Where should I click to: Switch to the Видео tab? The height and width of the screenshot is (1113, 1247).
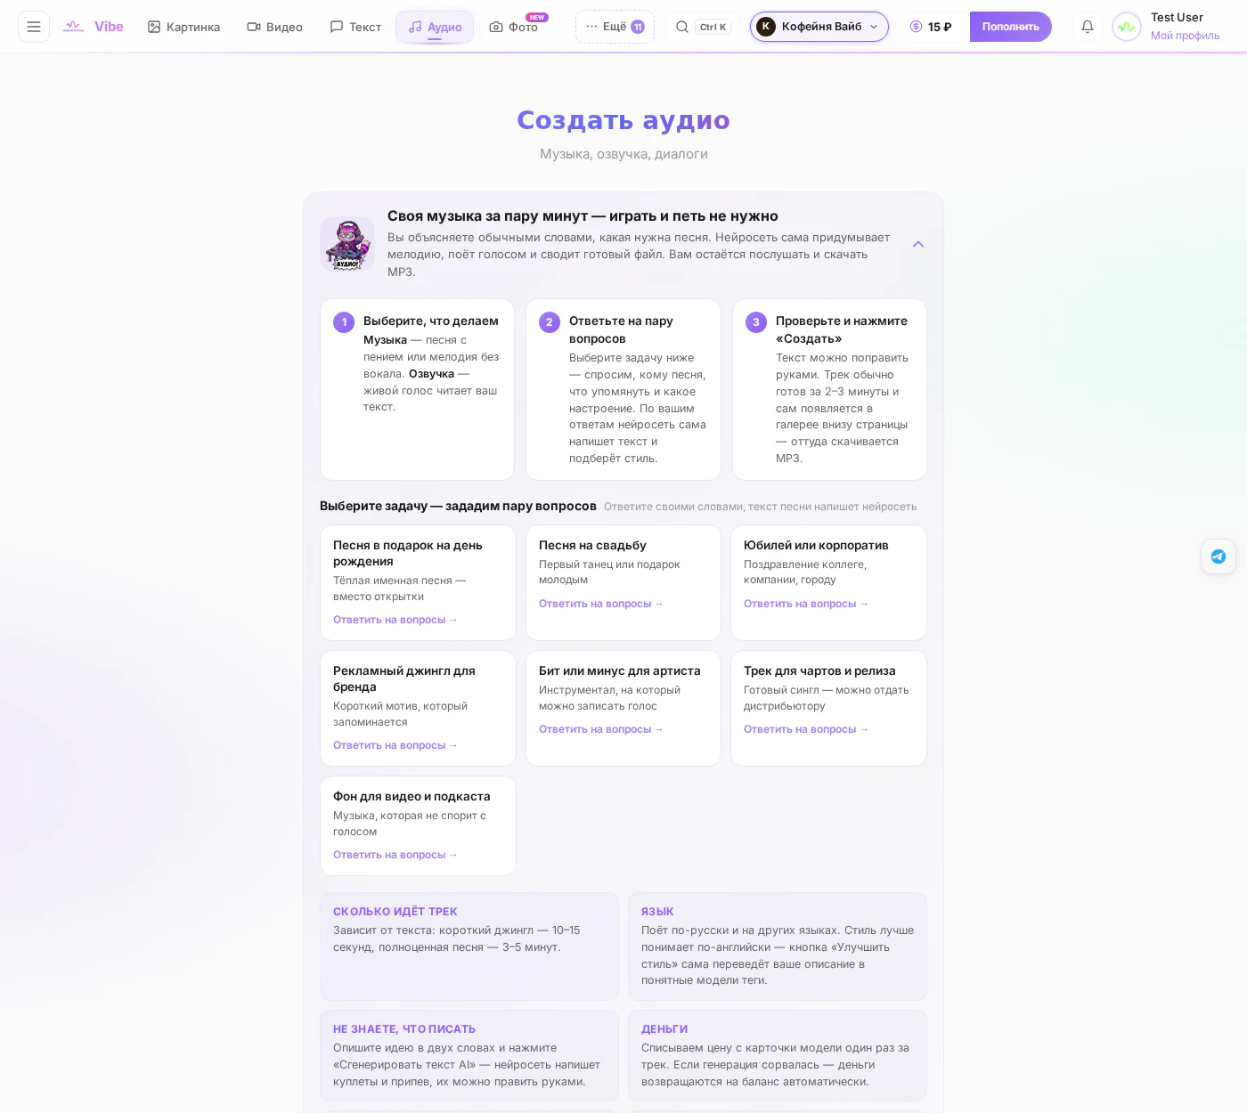pos(274,27)
